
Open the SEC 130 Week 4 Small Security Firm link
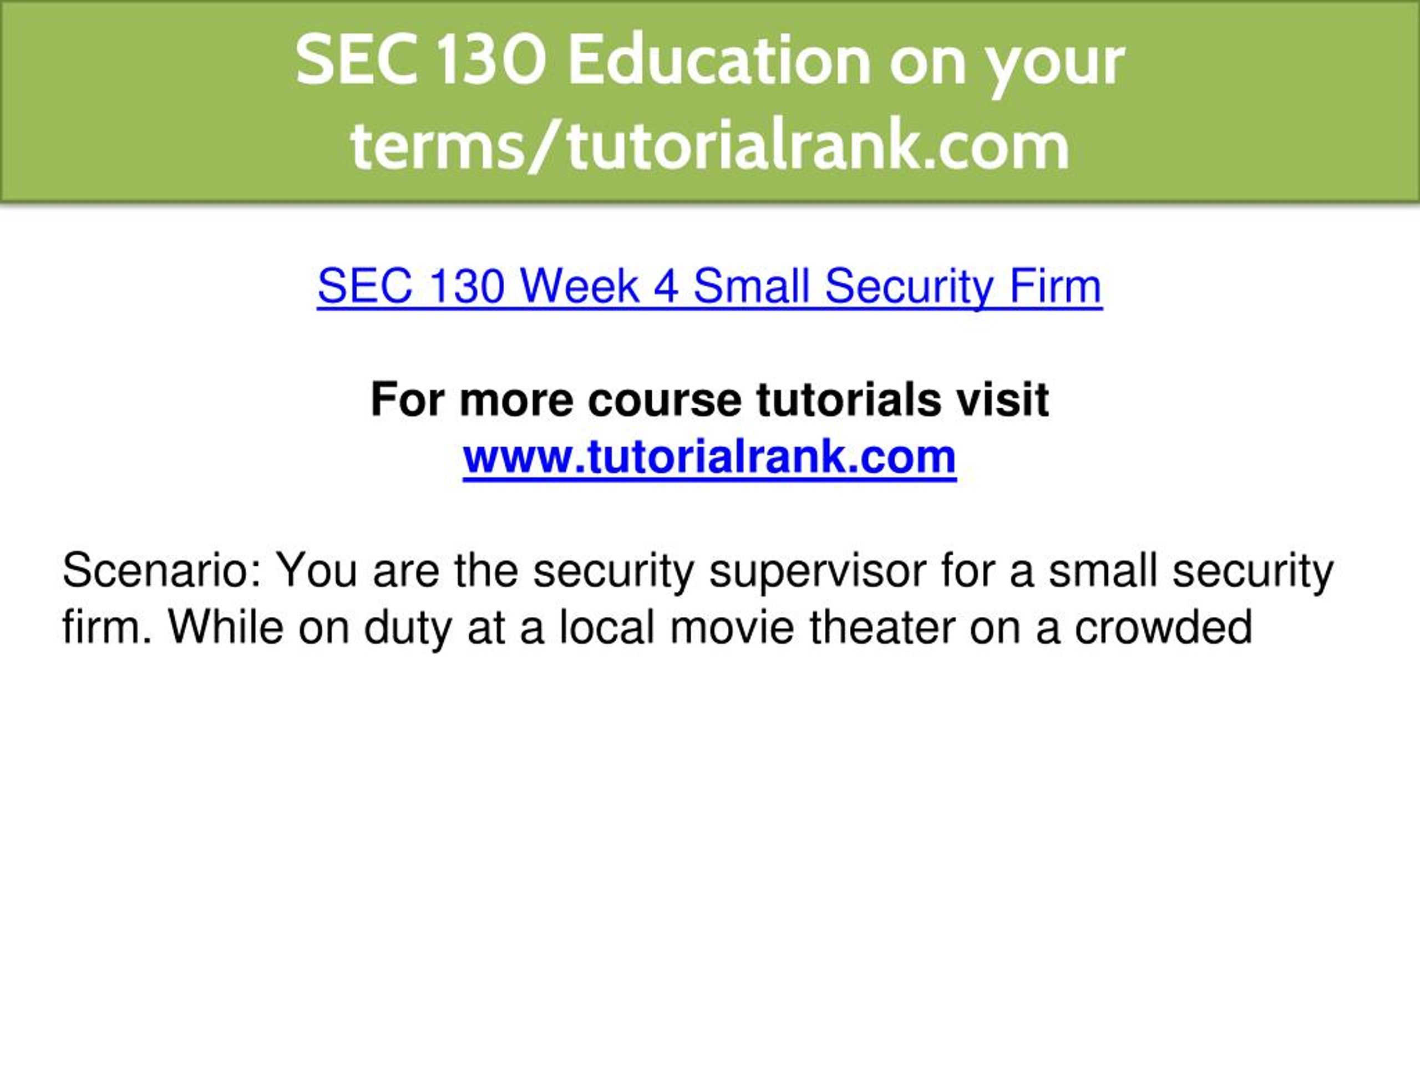709,286
